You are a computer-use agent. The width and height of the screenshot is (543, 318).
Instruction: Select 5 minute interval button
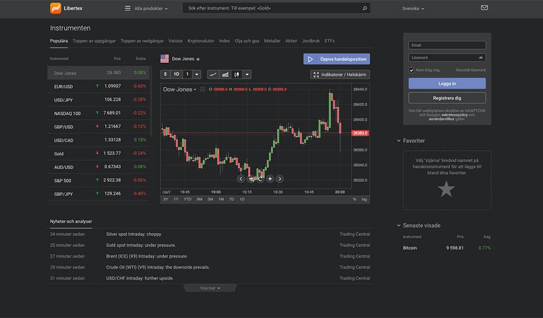(x=165, y=74)
